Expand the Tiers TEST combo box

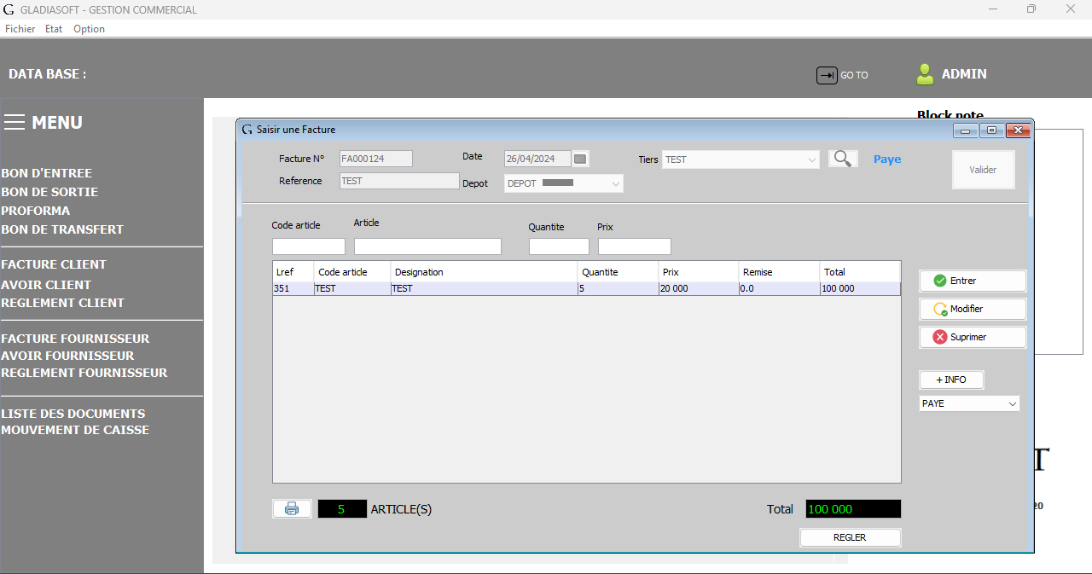point(810,159)
